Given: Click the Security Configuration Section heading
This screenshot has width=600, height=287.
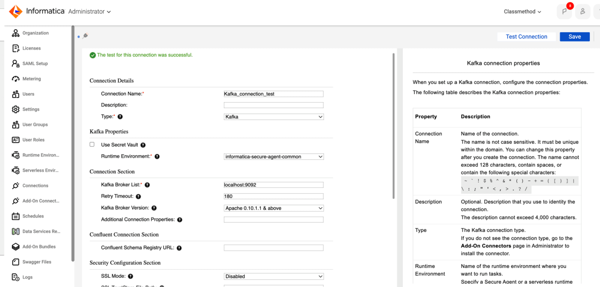Looking at the screenshot, I should (x=125, y=263).
